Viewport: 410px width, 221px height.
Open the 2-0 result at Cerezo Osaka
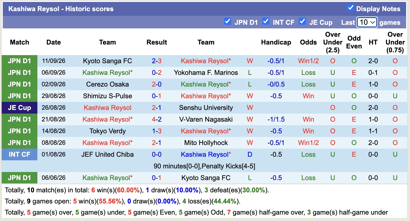[x=157, y=84]
